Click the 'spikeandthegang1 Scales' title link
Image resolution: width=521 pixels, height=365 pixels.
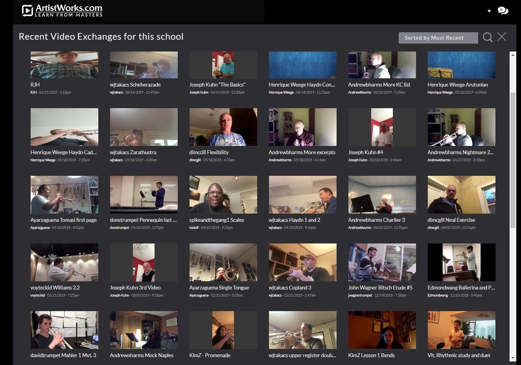coord(217,220)
